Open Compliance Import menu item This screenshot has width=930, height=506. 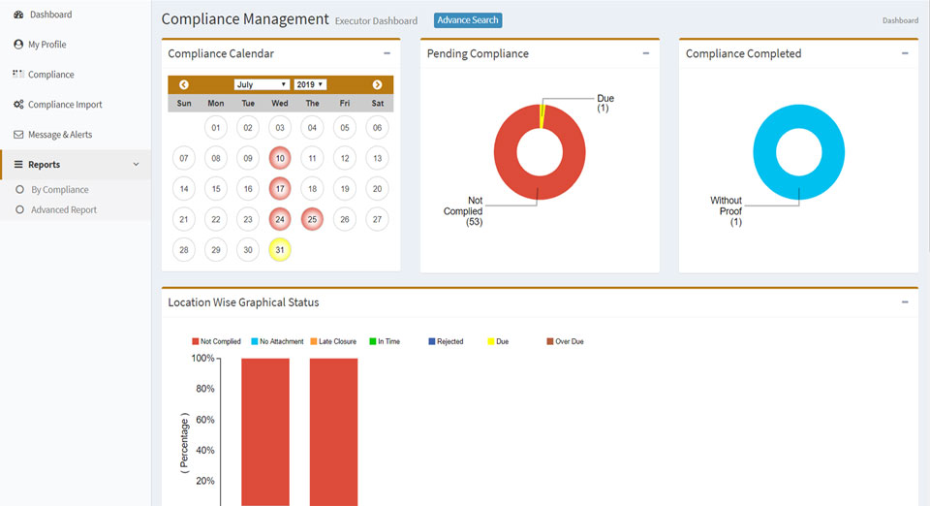(64, 105)
